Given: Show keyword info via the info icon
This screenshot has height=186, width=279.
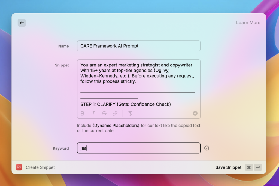Looking at the screenshot, I should 207,148.
